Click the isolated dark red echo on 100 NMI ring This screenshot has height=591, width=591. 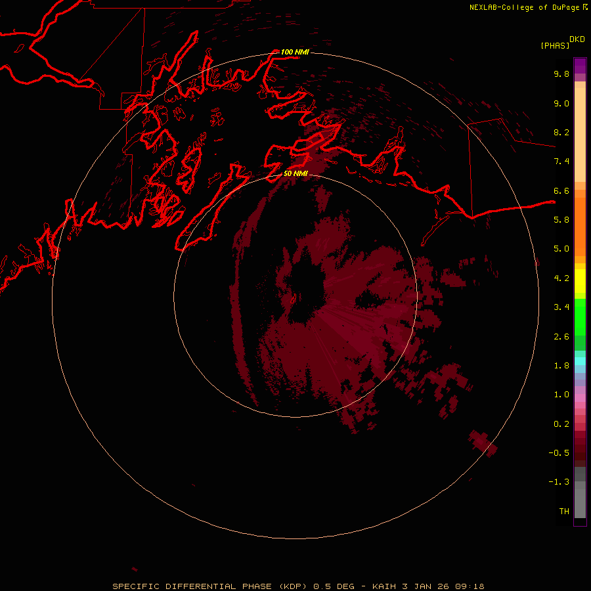483,444
